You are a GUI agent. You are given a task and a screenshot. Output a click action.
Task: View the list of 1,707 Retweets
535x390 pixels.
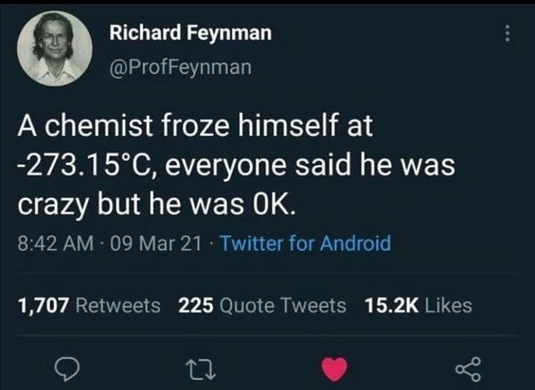(x=89, y=305)
